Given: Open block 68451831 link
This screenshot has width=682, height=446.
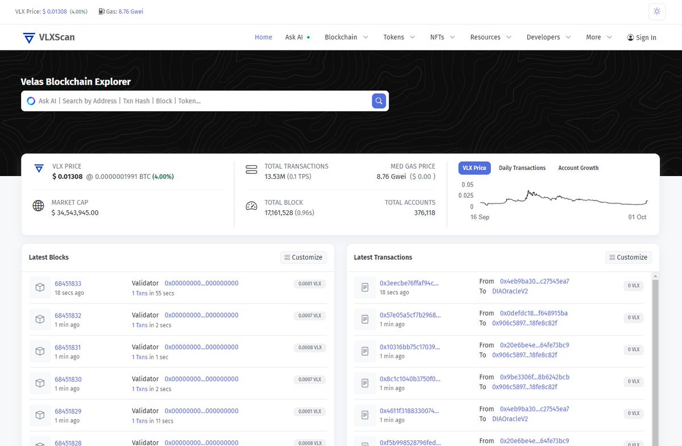Looking at the screenshot, I should 68,347.
